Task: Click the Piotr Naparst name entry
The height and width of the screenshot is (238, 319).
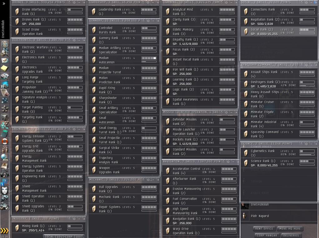Action: pos(260,216)
